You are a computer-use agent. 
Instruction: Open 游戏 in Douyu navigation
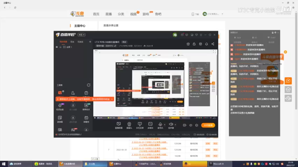(146, 14)
